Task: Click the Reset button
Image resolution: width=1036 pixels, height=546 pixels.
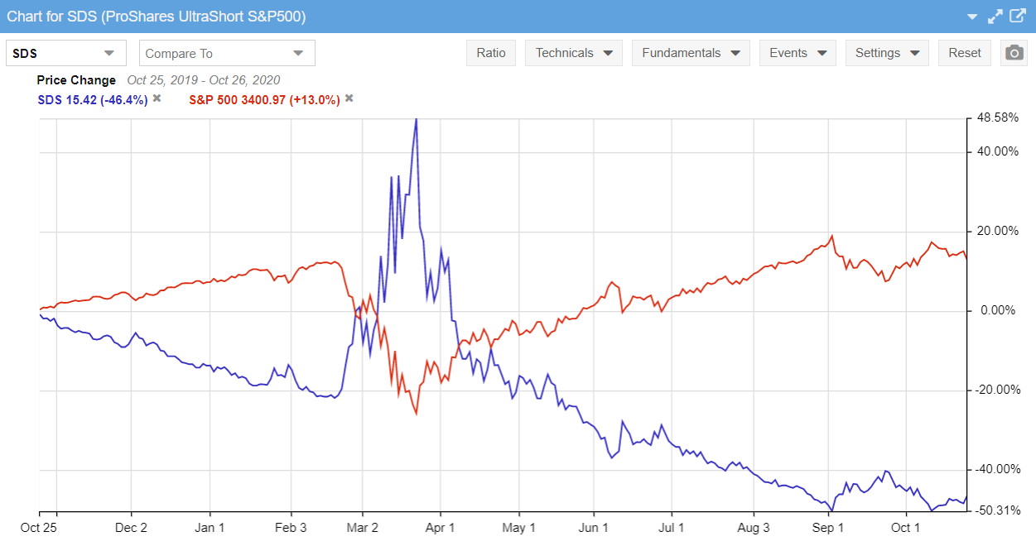Action: tap(964, 52)
